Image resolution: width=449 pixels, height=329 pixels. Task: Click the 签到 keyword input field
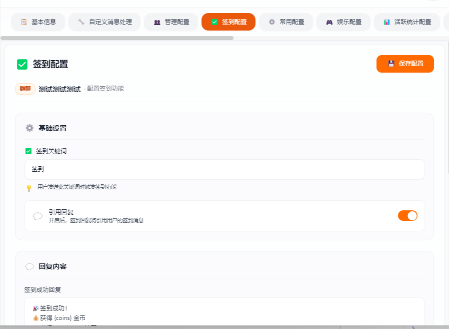224,169
